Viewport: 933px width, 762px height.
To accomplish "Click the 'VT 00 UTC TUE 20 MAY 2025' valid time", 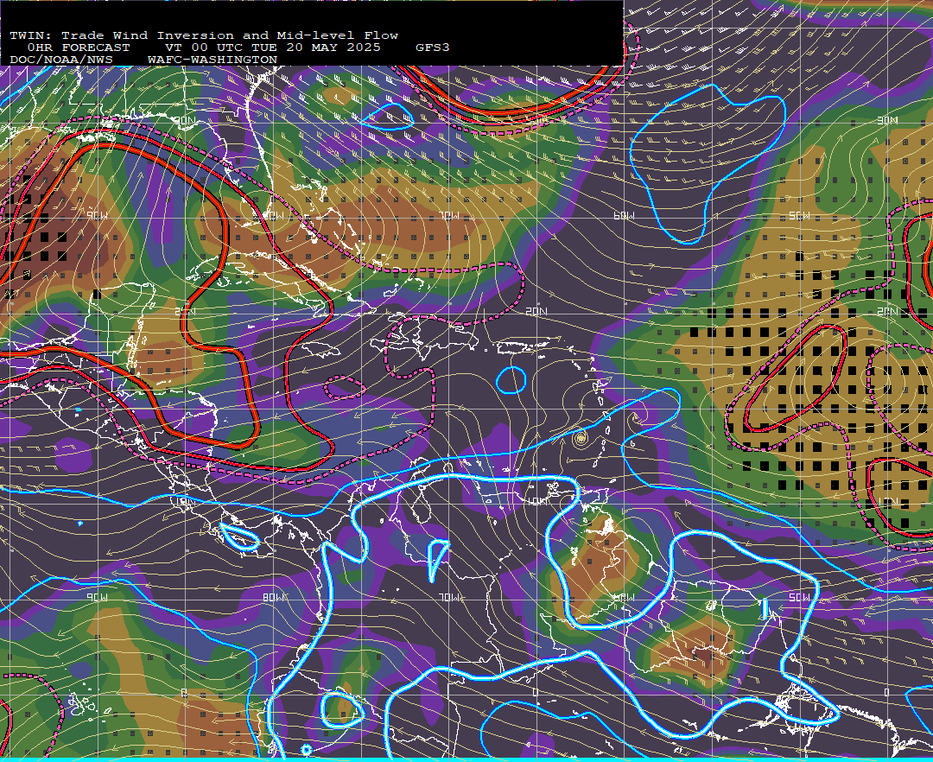I will pos(272,48).
